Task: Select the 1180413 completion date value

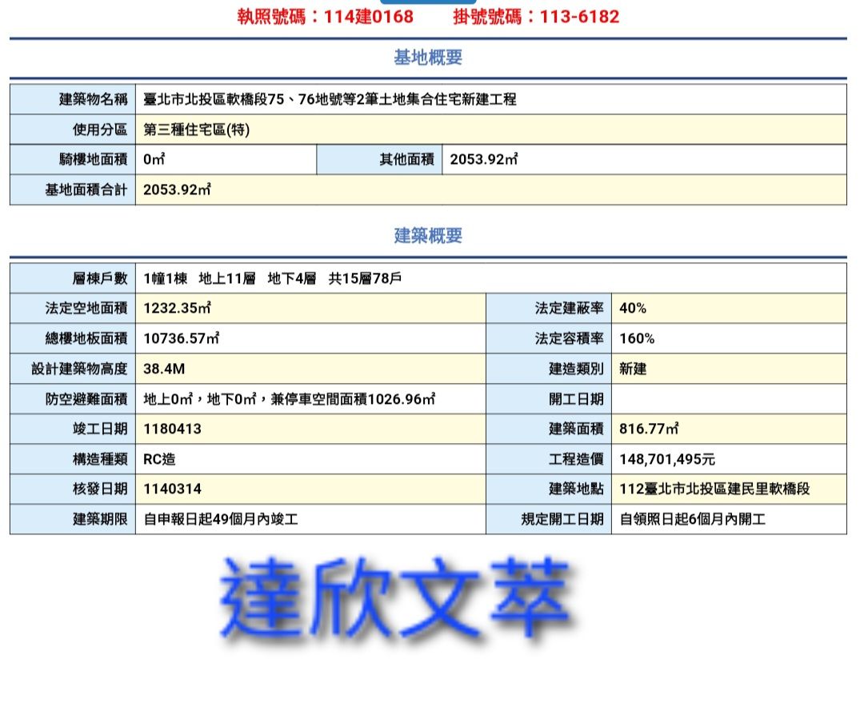Action: [x=173, y=429]
